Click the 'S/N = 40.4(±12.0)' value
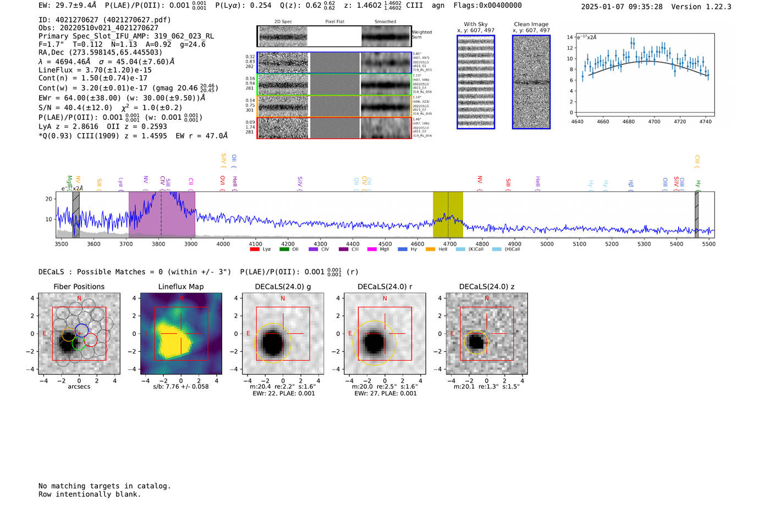 [x=75, y=108]
